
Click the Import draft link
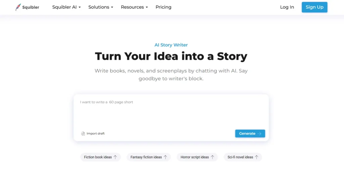[95, 134]
